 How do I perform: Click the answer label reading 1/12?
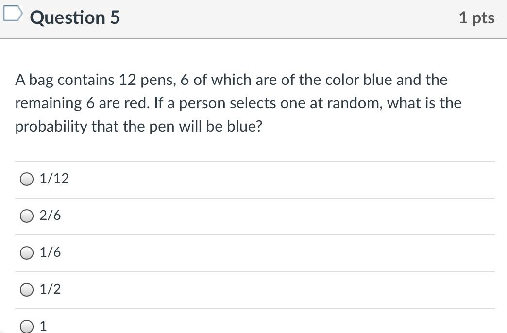[x=54, y=179]
